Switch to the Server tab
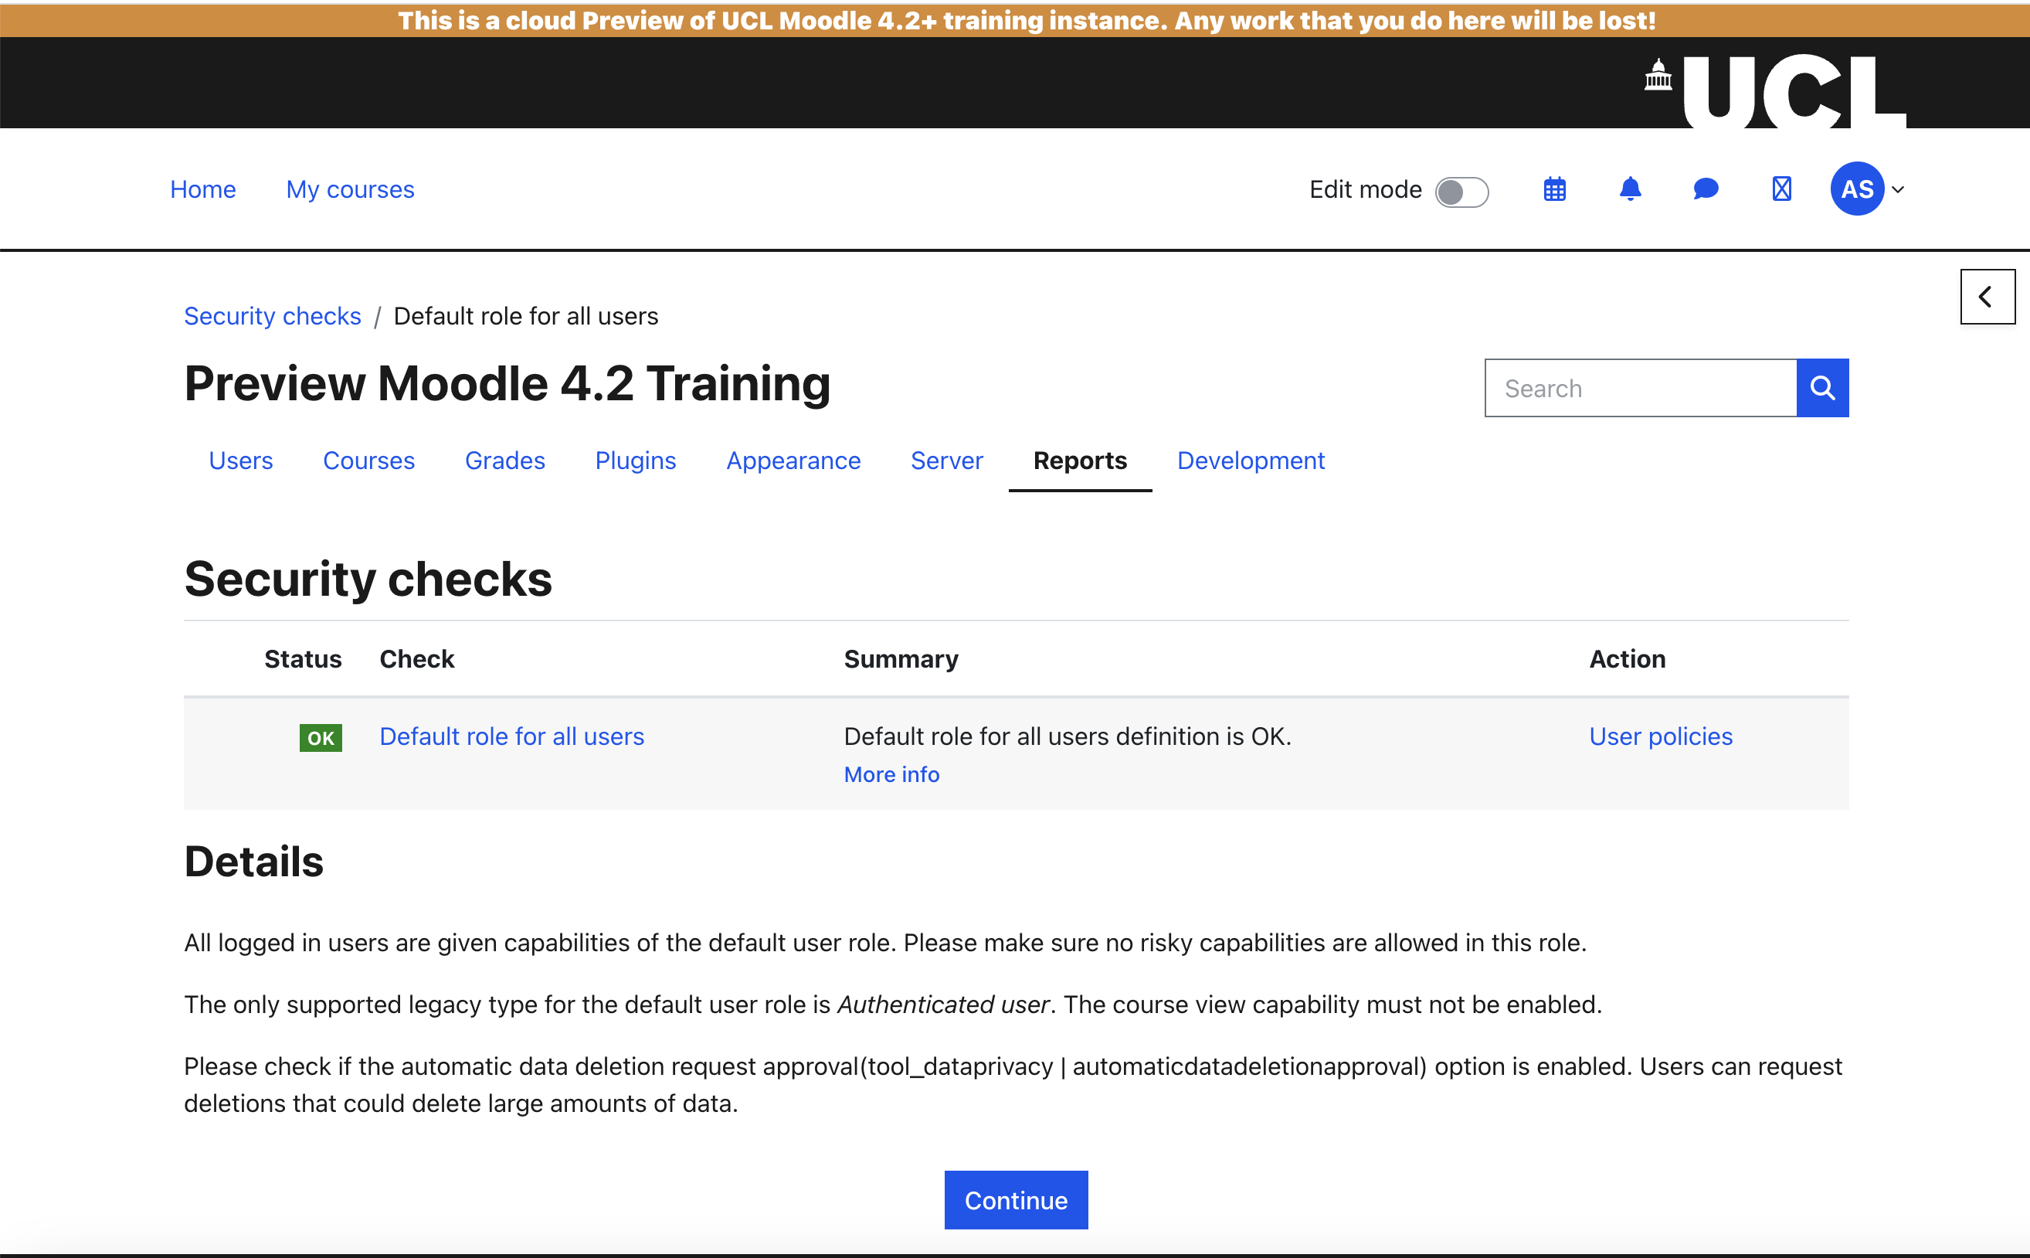Image resolution: width=2030 pixels, height=1258 pixels. 946,461
